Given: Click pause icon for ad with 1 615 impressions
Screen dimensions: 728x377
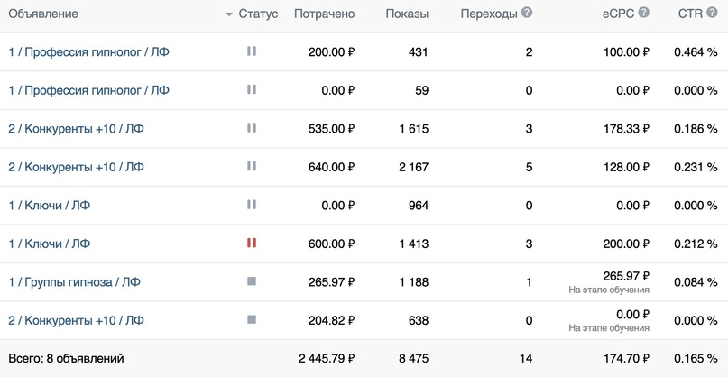Looking at the screenshot, I should 252,128.
